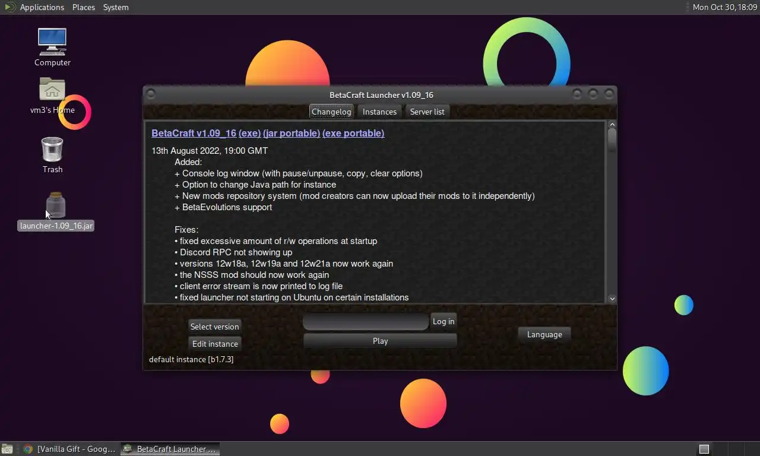The height and width of the screenshot is (456, 760).
Task: Click 'versions 12w18a, 12w19a and 12w21a' line
Action: coord(284,264)
